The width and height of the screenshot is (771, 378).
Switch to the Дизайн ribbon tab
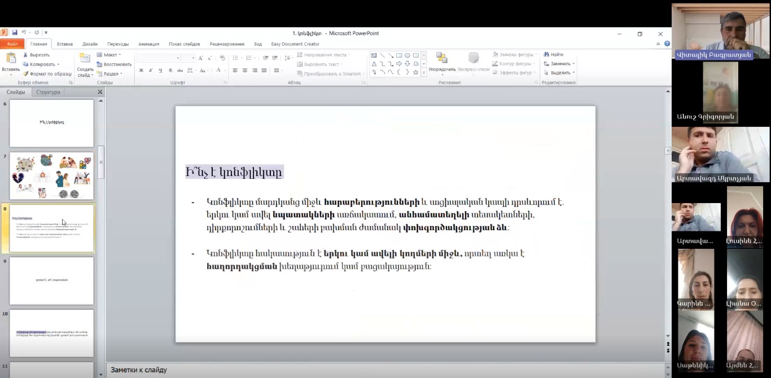(90, 44)
